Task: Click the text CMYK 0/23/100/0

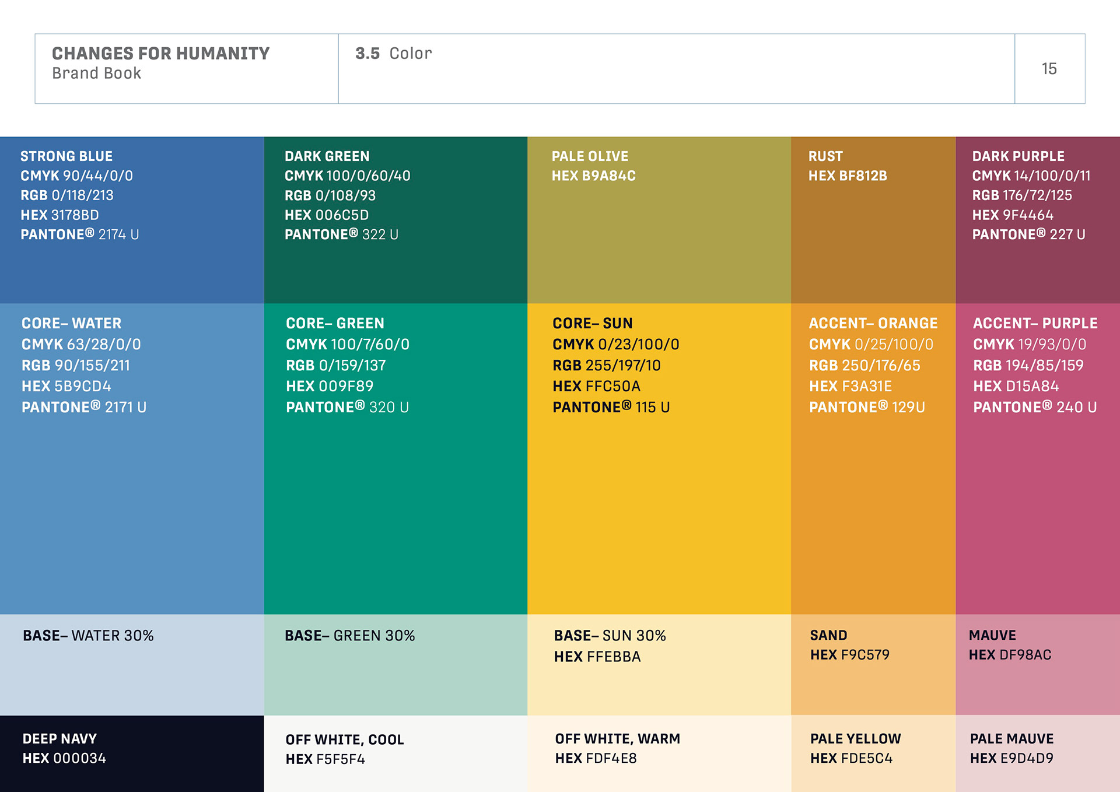Action: [x=616, y=345]
